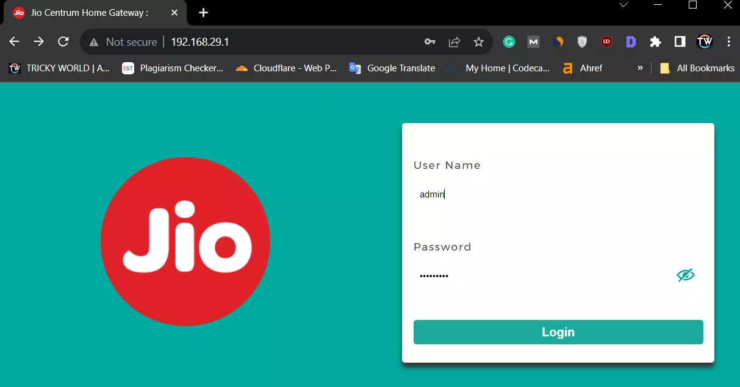Image resolution: width=740 pixels, height=387 pixels.
Task: Open the browser Extensions puzzle icon
Action: click(655, 41)
